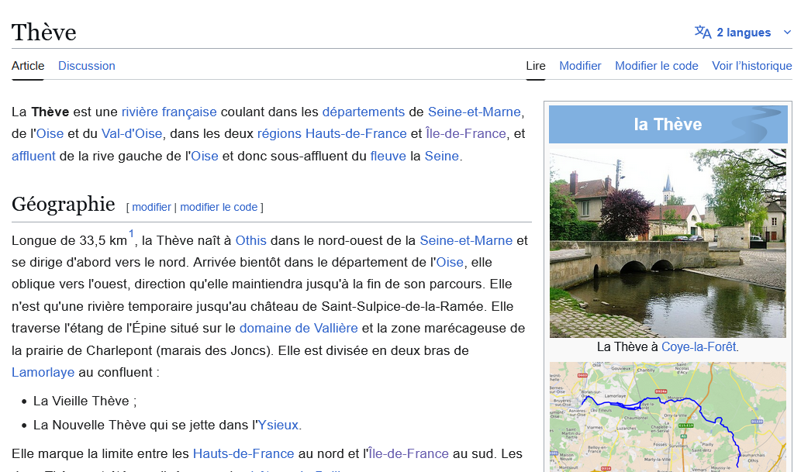
Task: Follow the domaine de Vallière link
Action: pos(299,329)
